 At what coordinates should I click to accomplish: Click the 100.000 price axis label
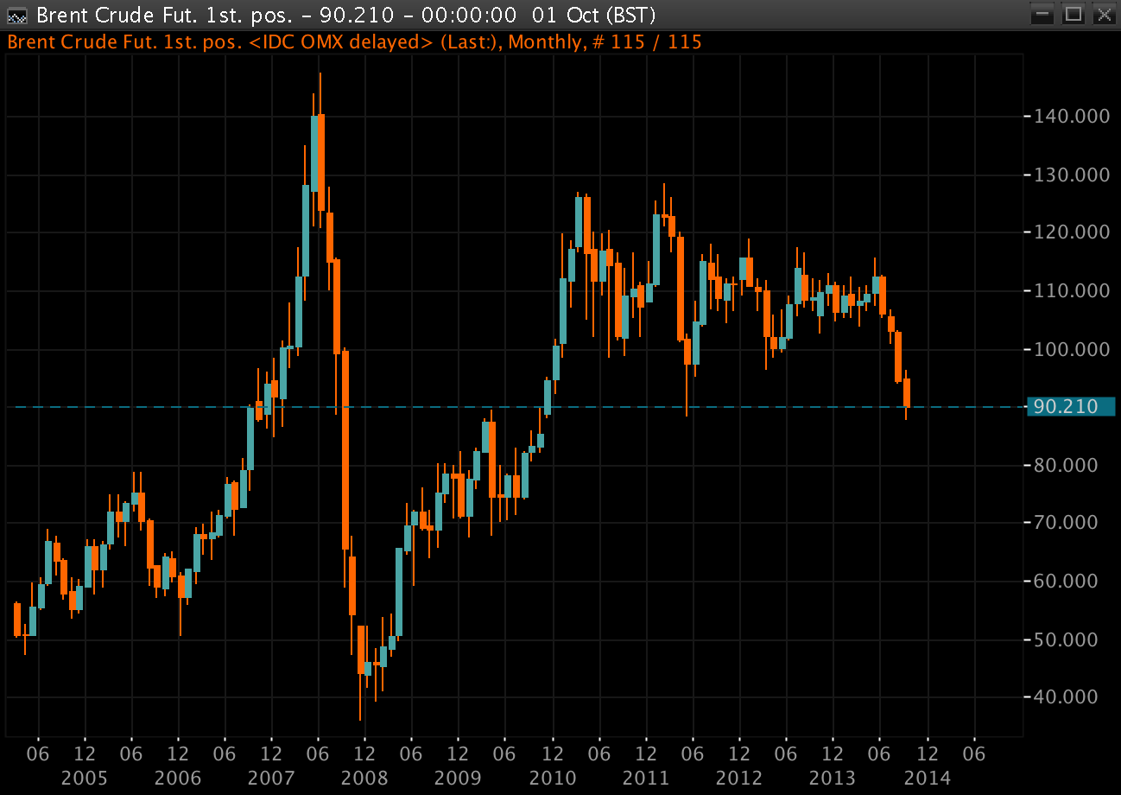pyautogui.click(x=1072, y=349)
